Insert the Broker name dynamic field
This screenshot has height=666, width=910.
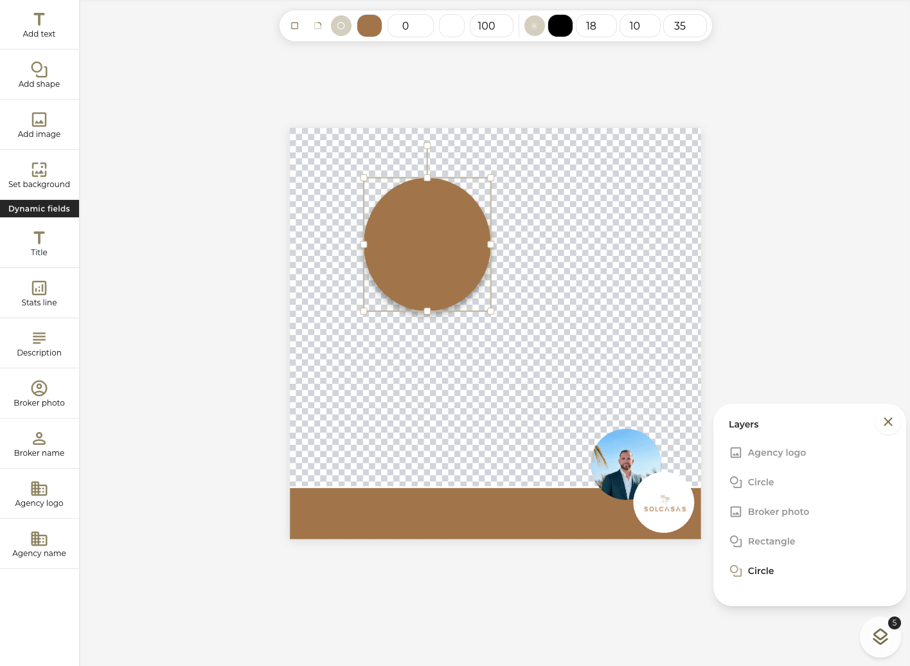point(39,444)
